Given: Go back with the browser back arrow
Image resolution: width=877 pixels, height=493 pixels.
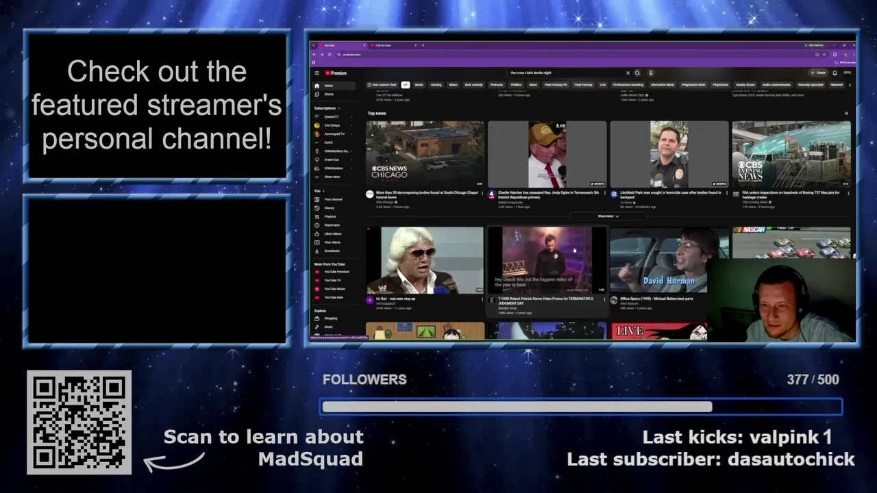Looking at the screenshot, I should (314, 54).
